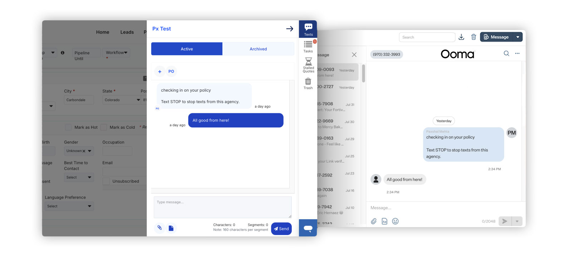Click the Ooma Search field
The height and width of the screenshot is (256, 571).
427,37
